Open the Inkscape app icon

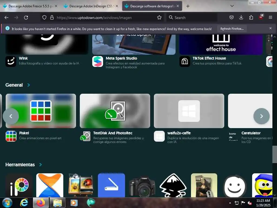(x=173, y=185)
